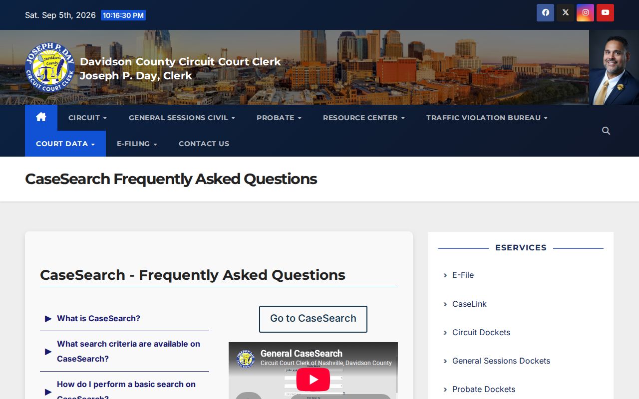The height and width of the screenshot is (399, 639).
Task: Open the CaseLink eServices link
Action: pyautogui.click(x=469, y=304)
